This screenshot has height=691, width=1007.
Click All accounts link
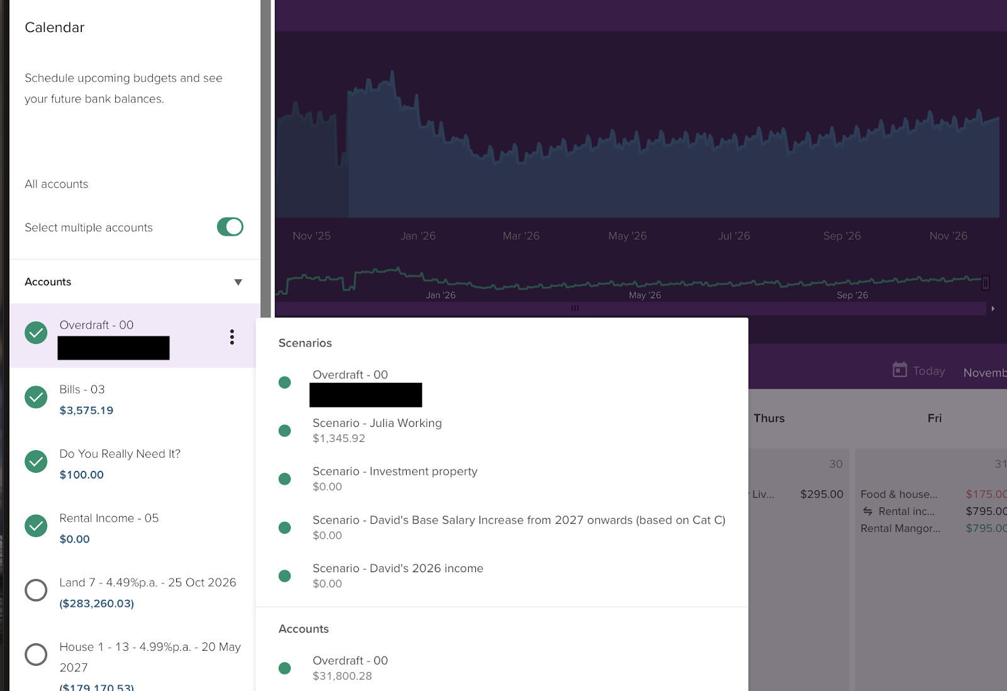tap(57, 184)
